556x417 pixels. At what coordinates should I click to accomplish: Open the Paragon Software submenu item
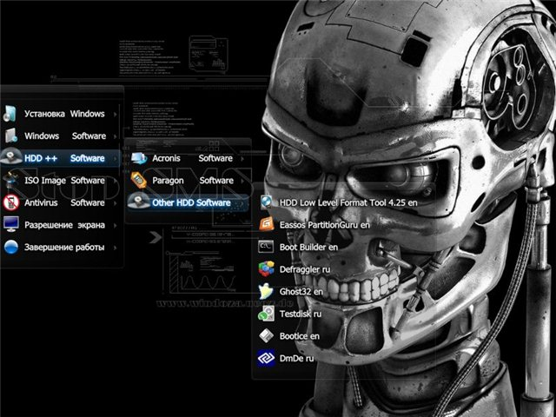[192, 181]
